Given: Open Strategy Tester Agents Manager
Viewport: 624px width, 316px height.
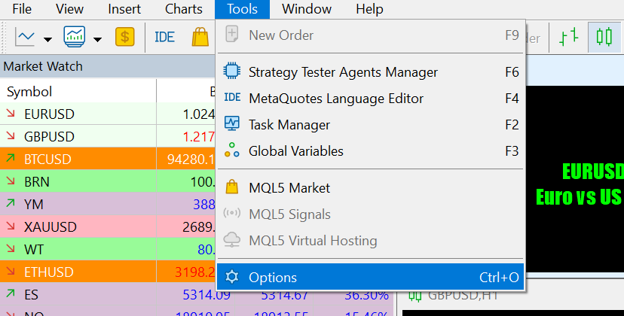Looking at the screenshot, I should pyautogui.click(x=371, y=72).
